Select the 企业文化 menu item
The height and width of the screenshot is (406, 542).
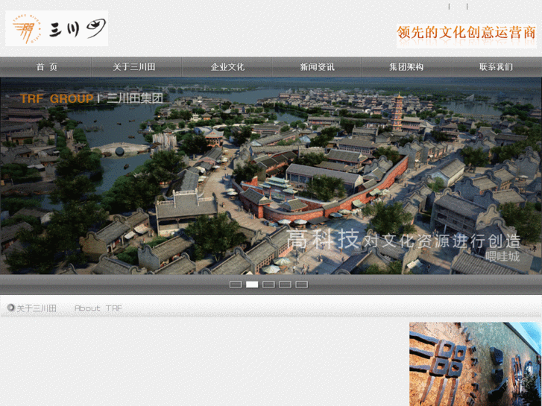coord(227,67)
